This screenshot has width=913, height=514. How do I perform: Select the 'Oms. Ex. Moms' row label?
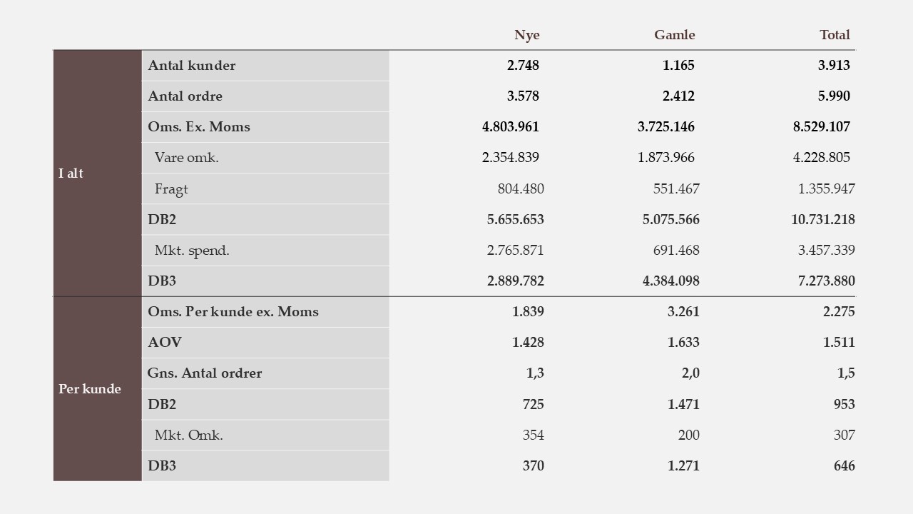click(199, 127)
